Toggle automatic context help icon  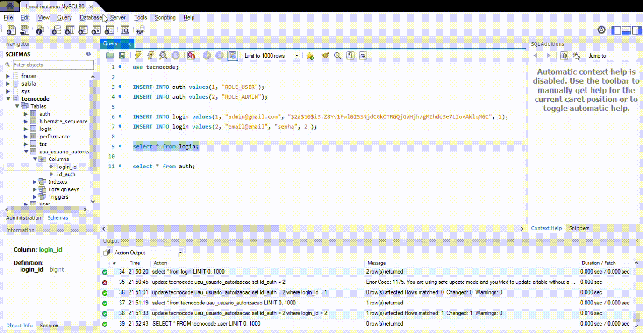pyautogui.click(x=576, y=56)
